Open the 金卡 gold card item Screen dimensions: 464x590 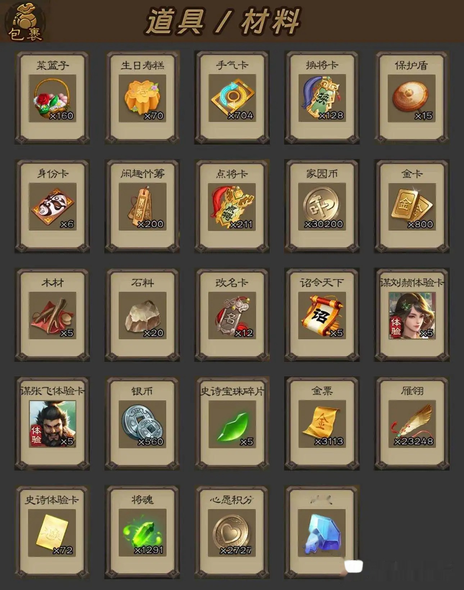tap(412, 207)
